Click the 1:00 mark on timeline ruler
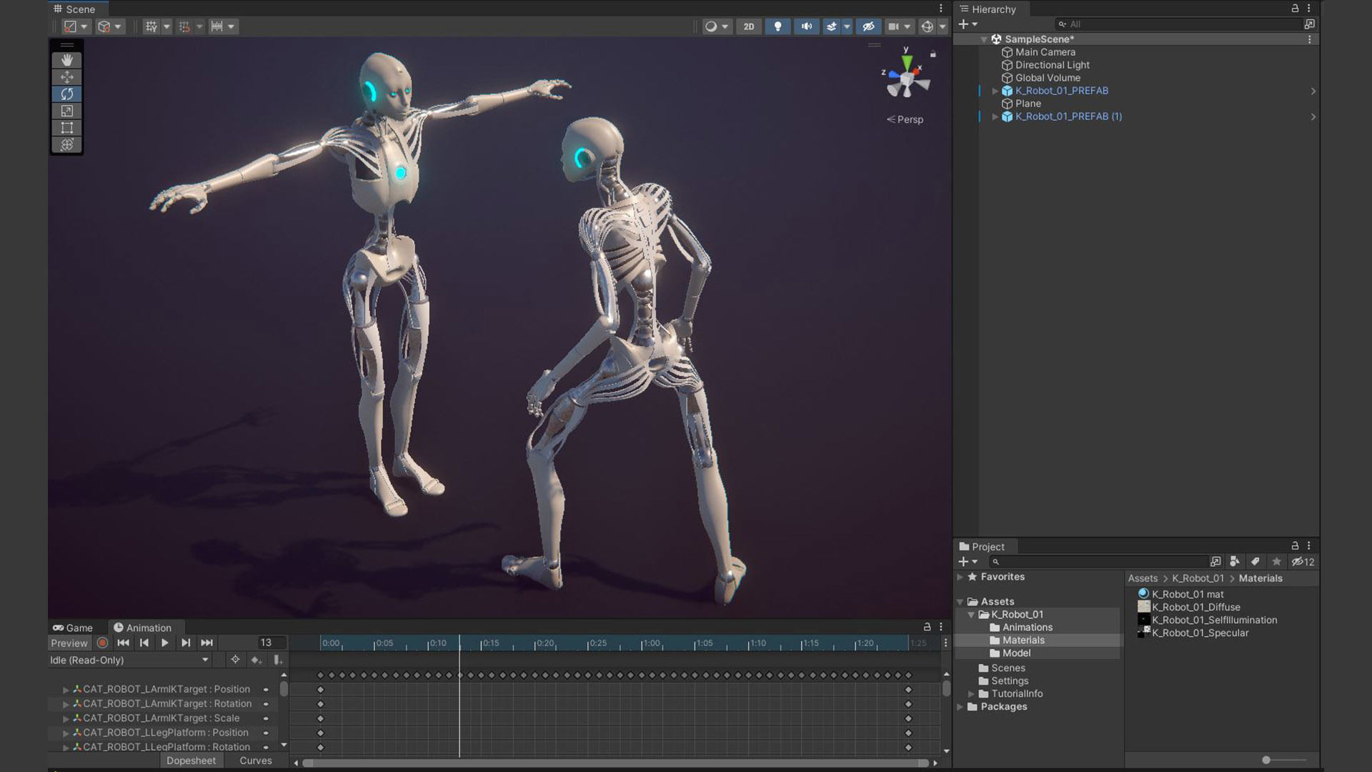1372x772 pixels. [x=652, y=643]
